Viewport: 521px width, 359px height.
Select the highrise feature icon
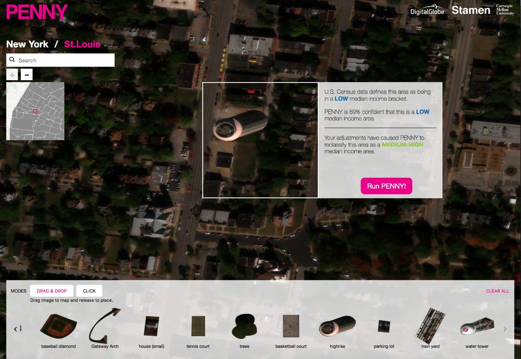pyautogui.click(x=337, y=326)
